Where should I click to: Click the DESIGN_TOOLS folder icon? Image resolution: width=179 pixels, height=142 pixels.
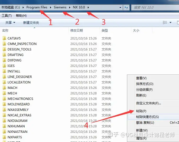pyautogui.click(x=4, y=49)
